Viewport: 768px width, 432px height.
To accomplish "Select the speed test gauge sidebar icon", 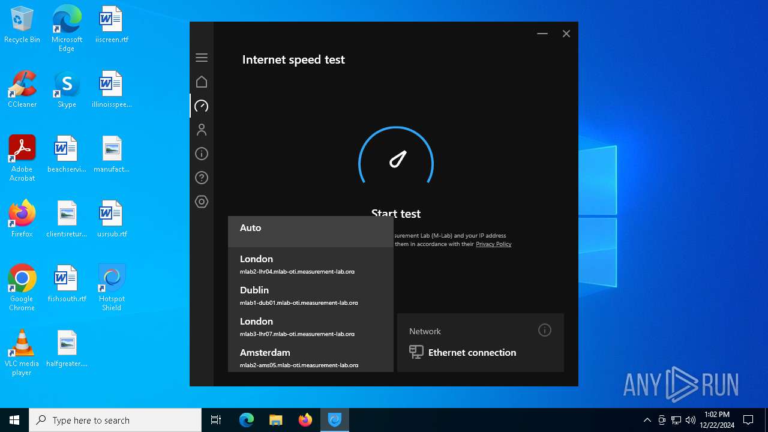I will 202,106.
